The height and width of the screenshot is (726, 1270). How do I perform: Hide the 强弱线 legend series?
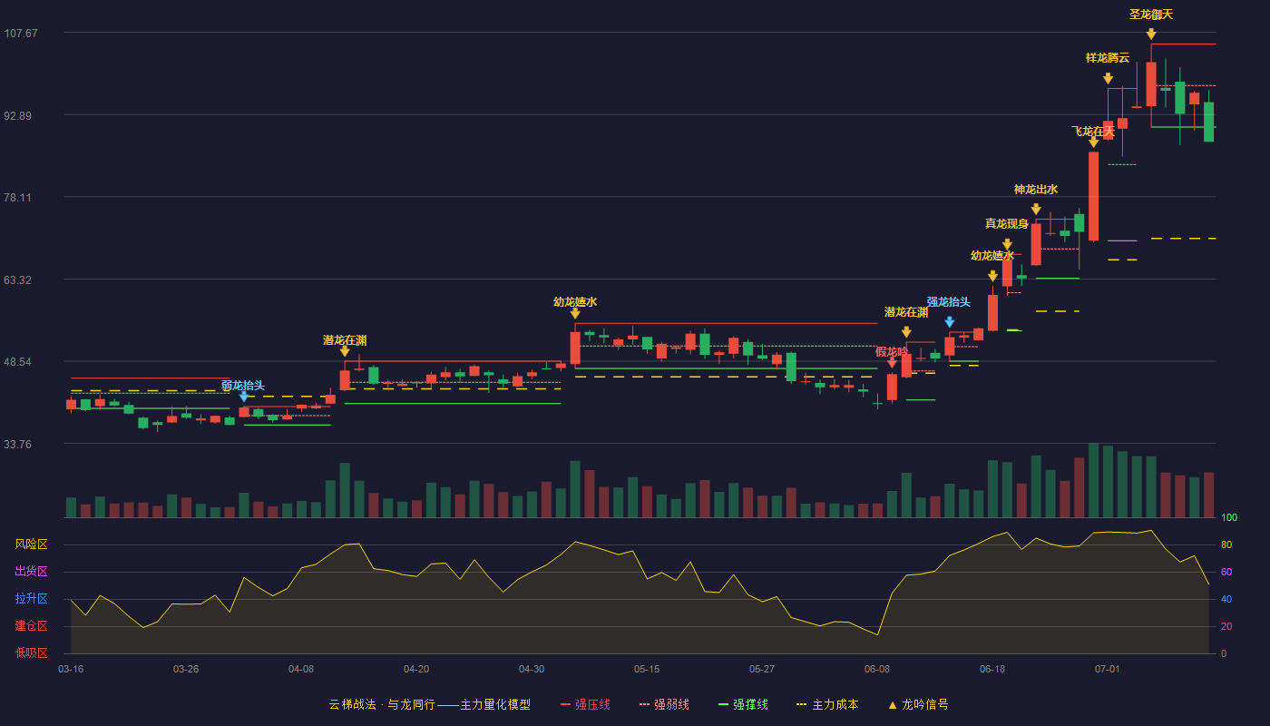point(664,704)
